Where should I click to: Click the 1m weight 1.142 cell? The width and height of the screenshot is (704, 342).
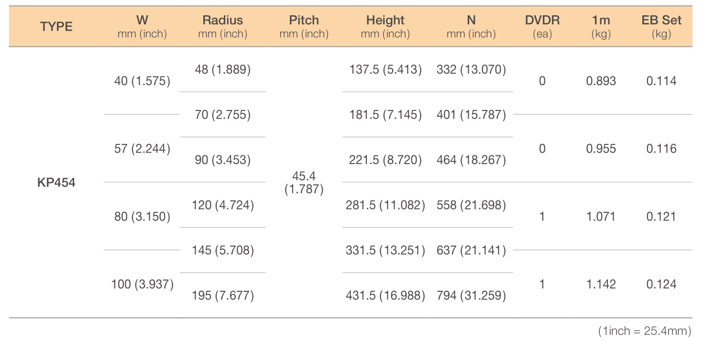pos(601,284)
